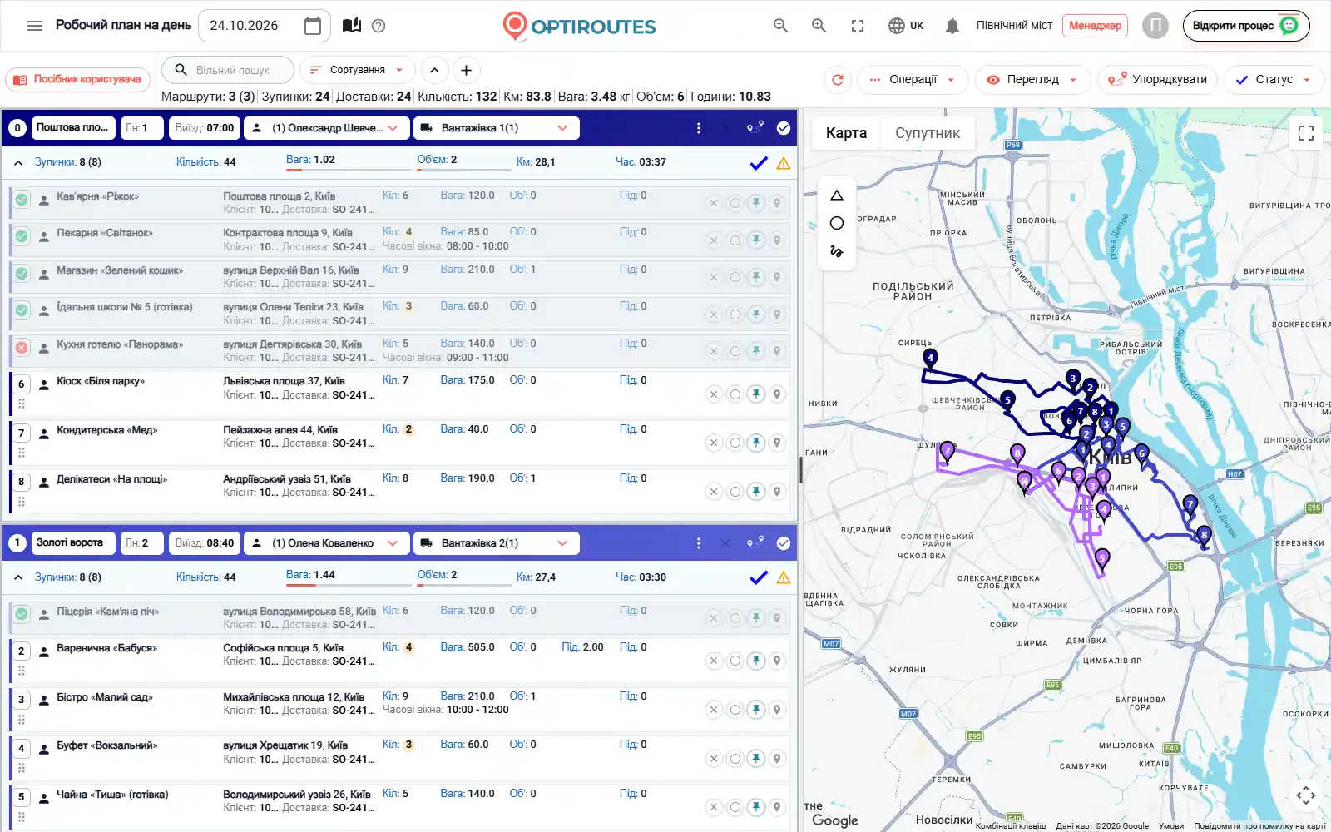
Task: Click the help question mark icon
Action: (379, 26)
